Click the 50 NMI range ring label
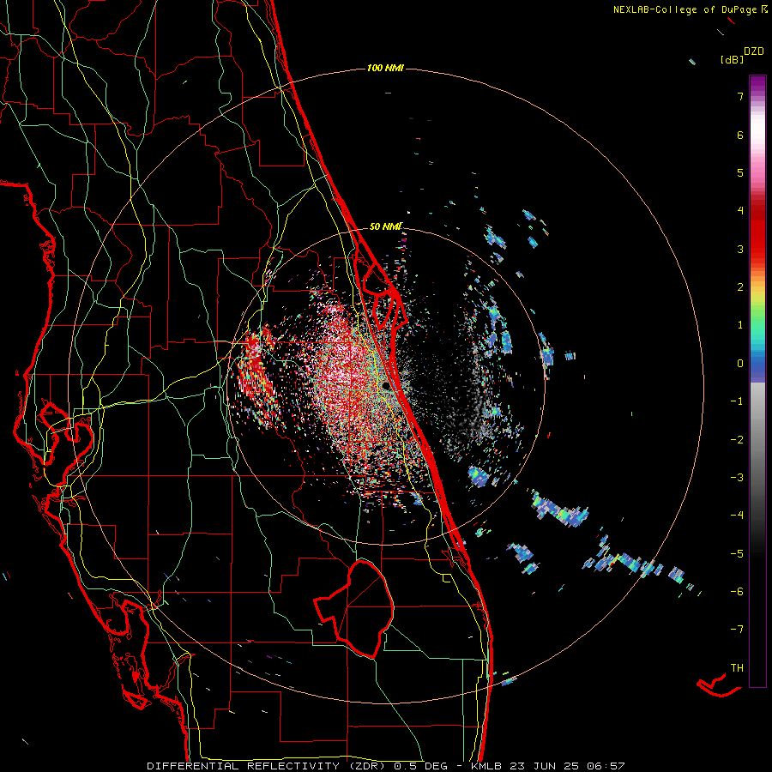Screen dimensions: 772x772 point(385,226)
